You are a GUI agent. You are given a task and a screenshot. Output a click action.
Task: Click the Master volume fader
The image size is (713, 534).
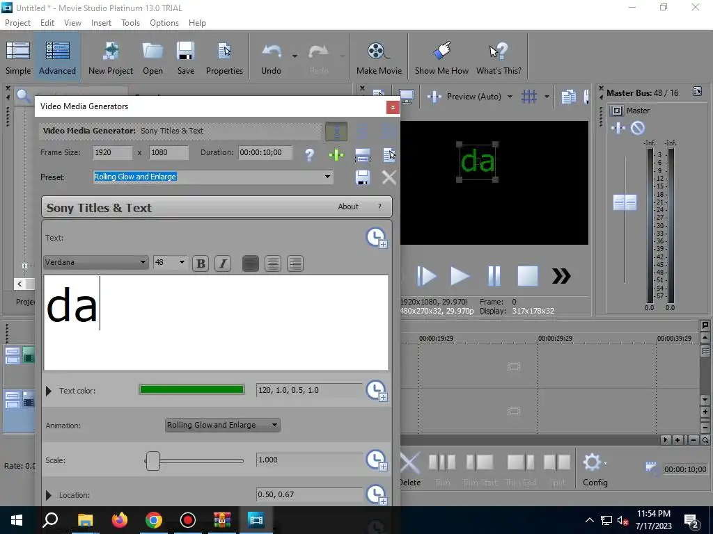625,202
